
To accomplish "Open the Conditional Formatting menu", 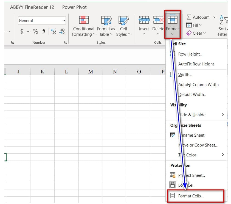I will tap(83, 26).
